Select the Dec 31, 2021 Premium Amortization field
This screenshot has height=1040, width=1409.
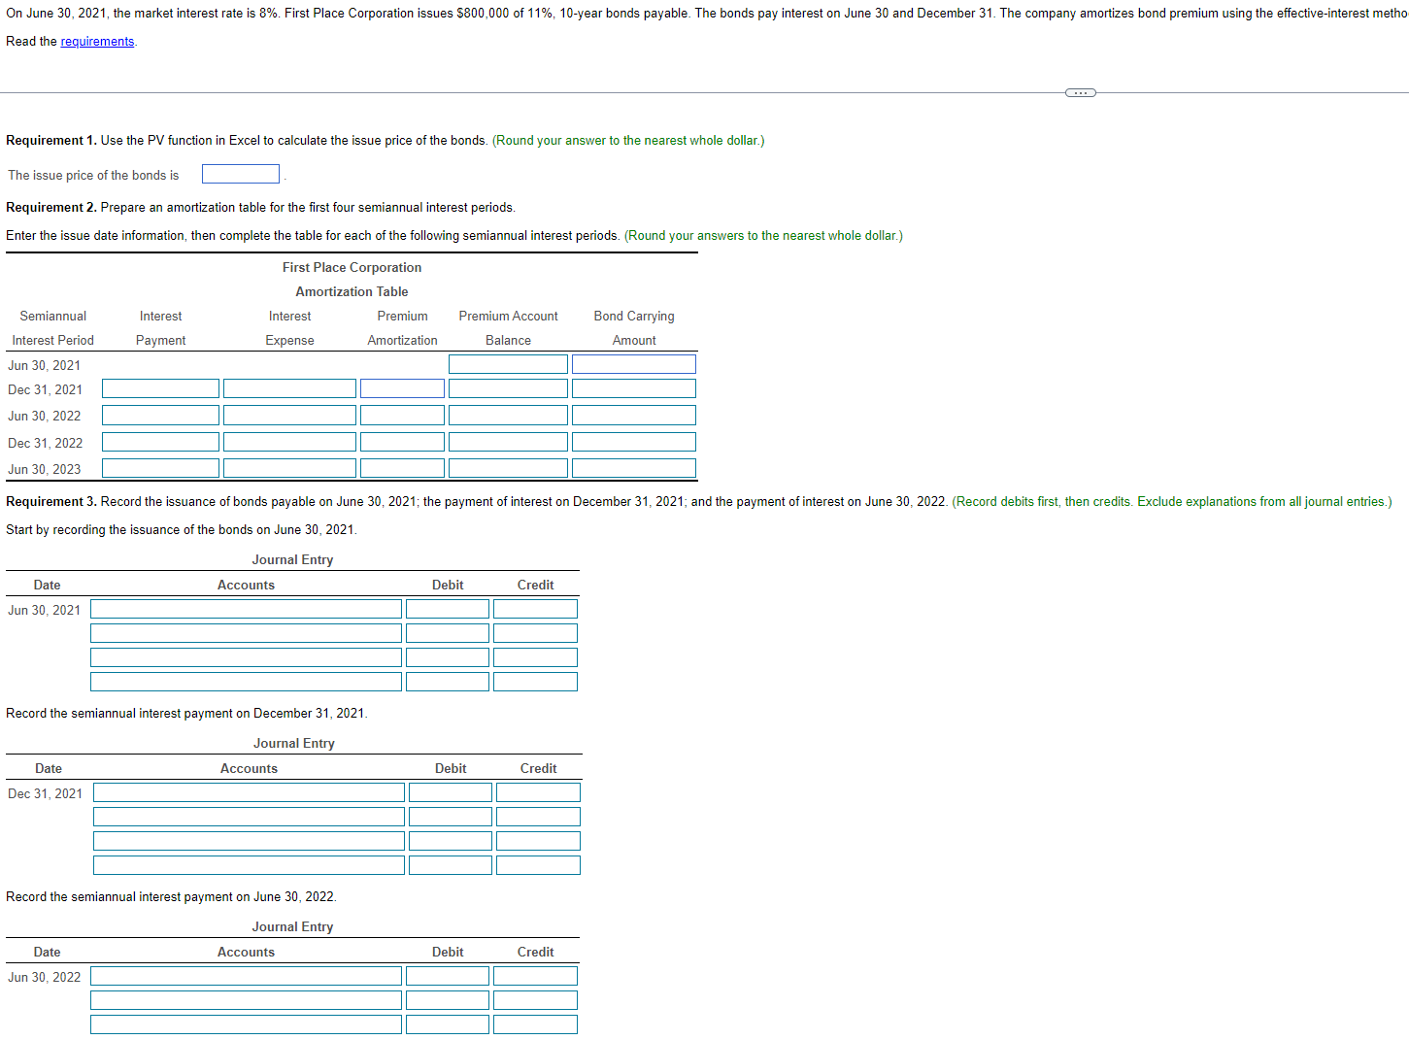(x=402, y=387)
